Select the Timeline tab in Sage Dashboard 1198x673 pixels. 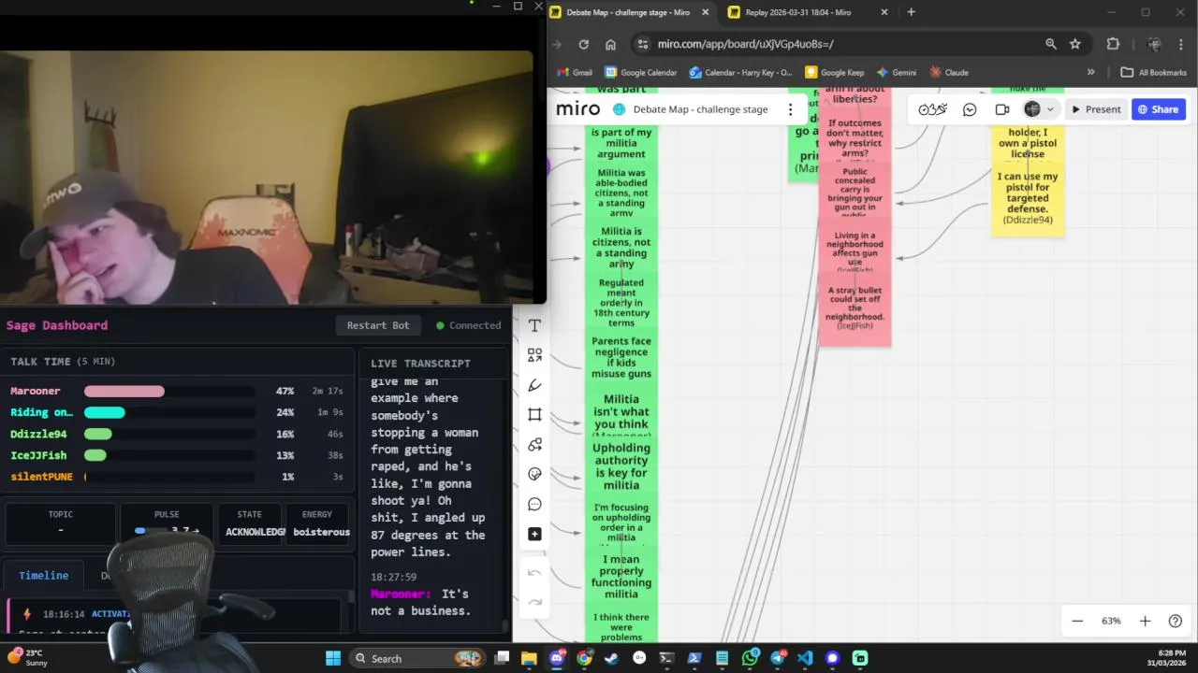click(43, 575)
